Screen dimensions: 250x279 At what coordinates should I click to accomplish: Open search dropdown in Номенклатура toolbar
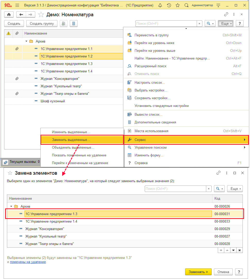[210, 23]
